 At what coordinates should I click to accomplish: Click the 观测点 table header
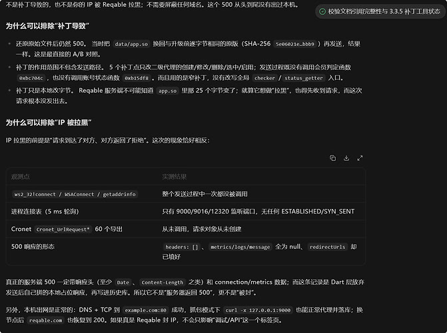[x=20, y=176]
